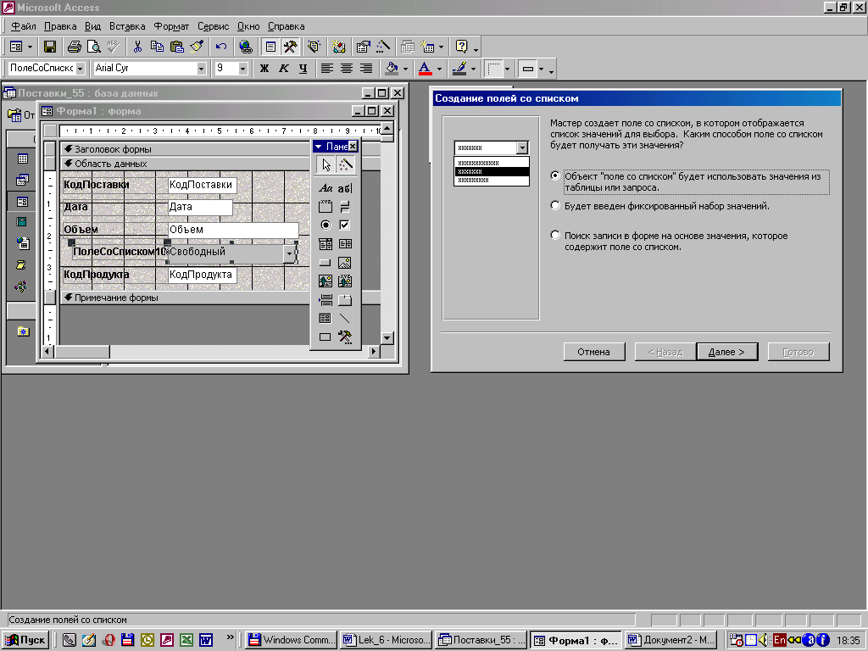Viewport: 868px width, 651px height.
Task: Expand the ПолеСоСписком object selector dropdown
Action: point(81,69)
